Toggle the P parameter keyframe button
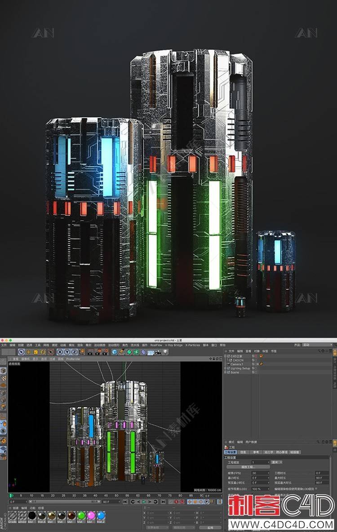The image size is (337, 532). 207,502
